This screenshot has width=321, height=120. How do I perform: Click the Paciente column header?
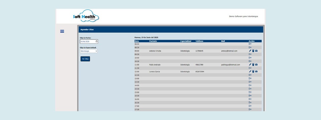[x=153, y=41]
